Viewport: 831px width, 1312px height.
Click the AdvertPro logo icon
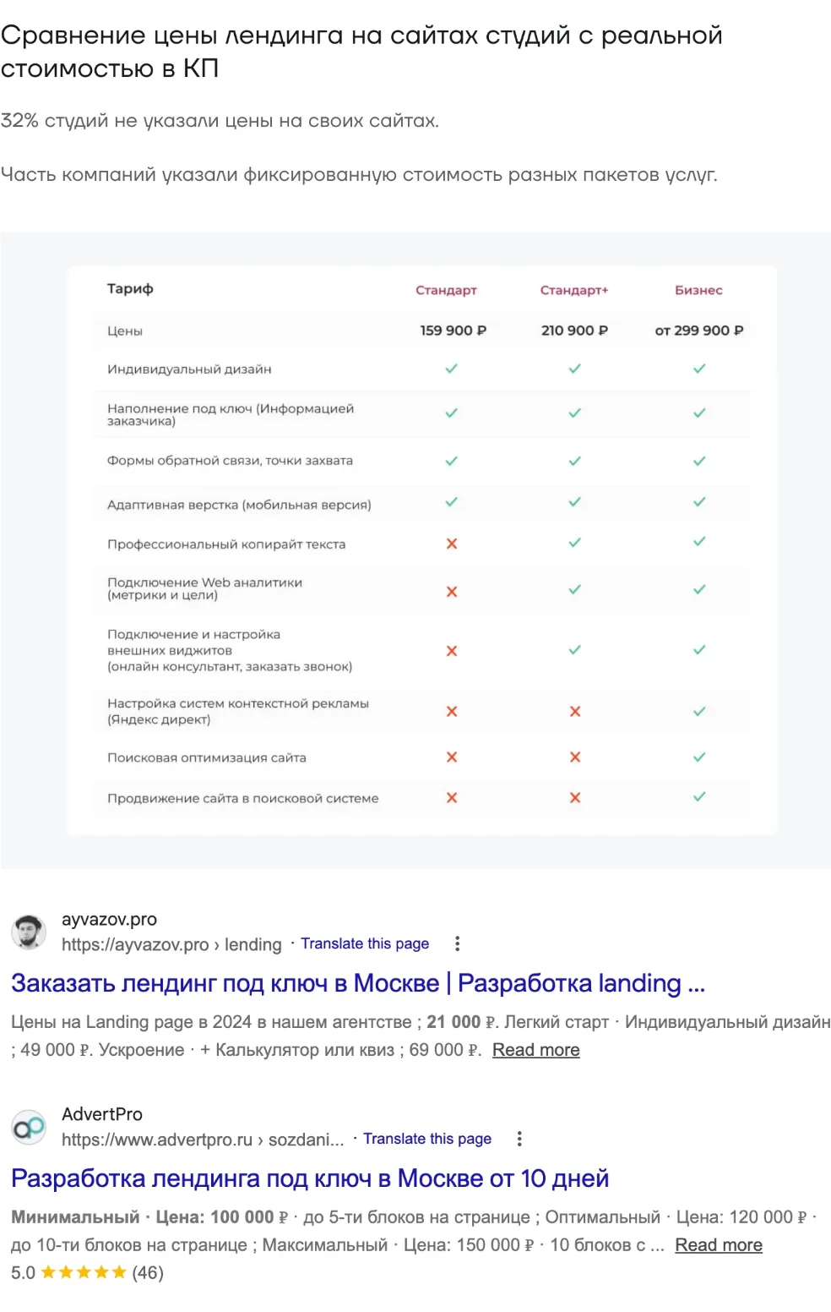(29, 1127)
